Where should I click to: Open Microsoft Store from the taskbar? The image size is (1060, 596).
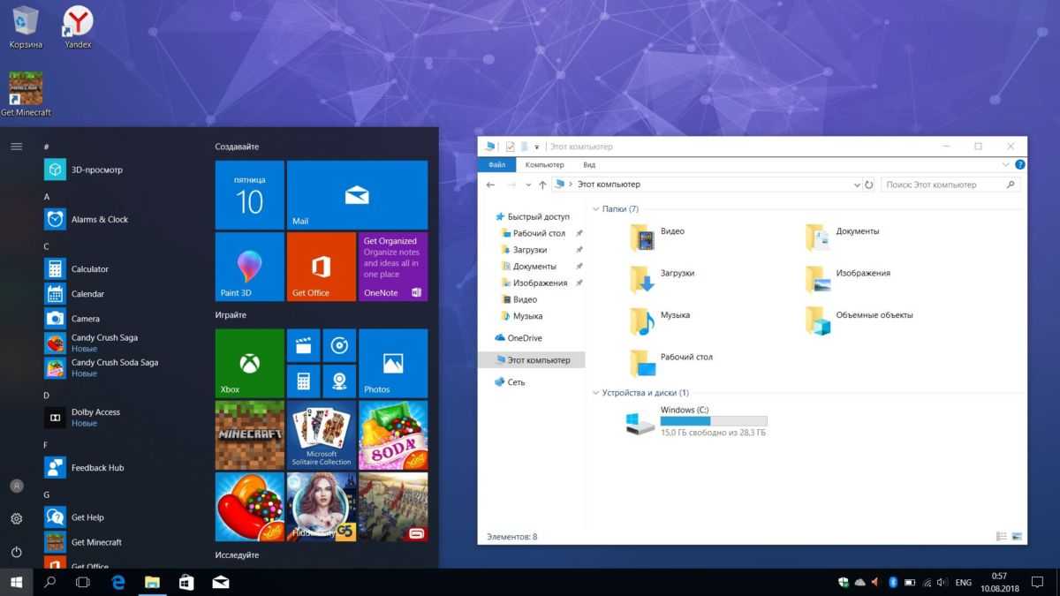point(186,582)
